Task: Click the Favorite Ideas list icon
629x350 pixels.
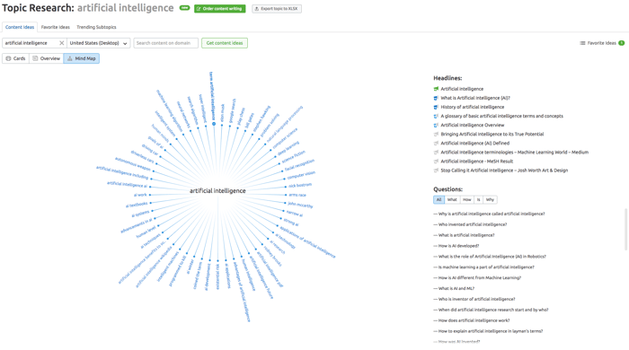Action: click(x=582, y=43)
